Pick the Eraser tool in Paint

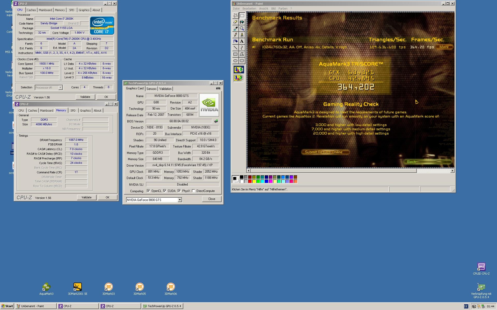[235, 22]
